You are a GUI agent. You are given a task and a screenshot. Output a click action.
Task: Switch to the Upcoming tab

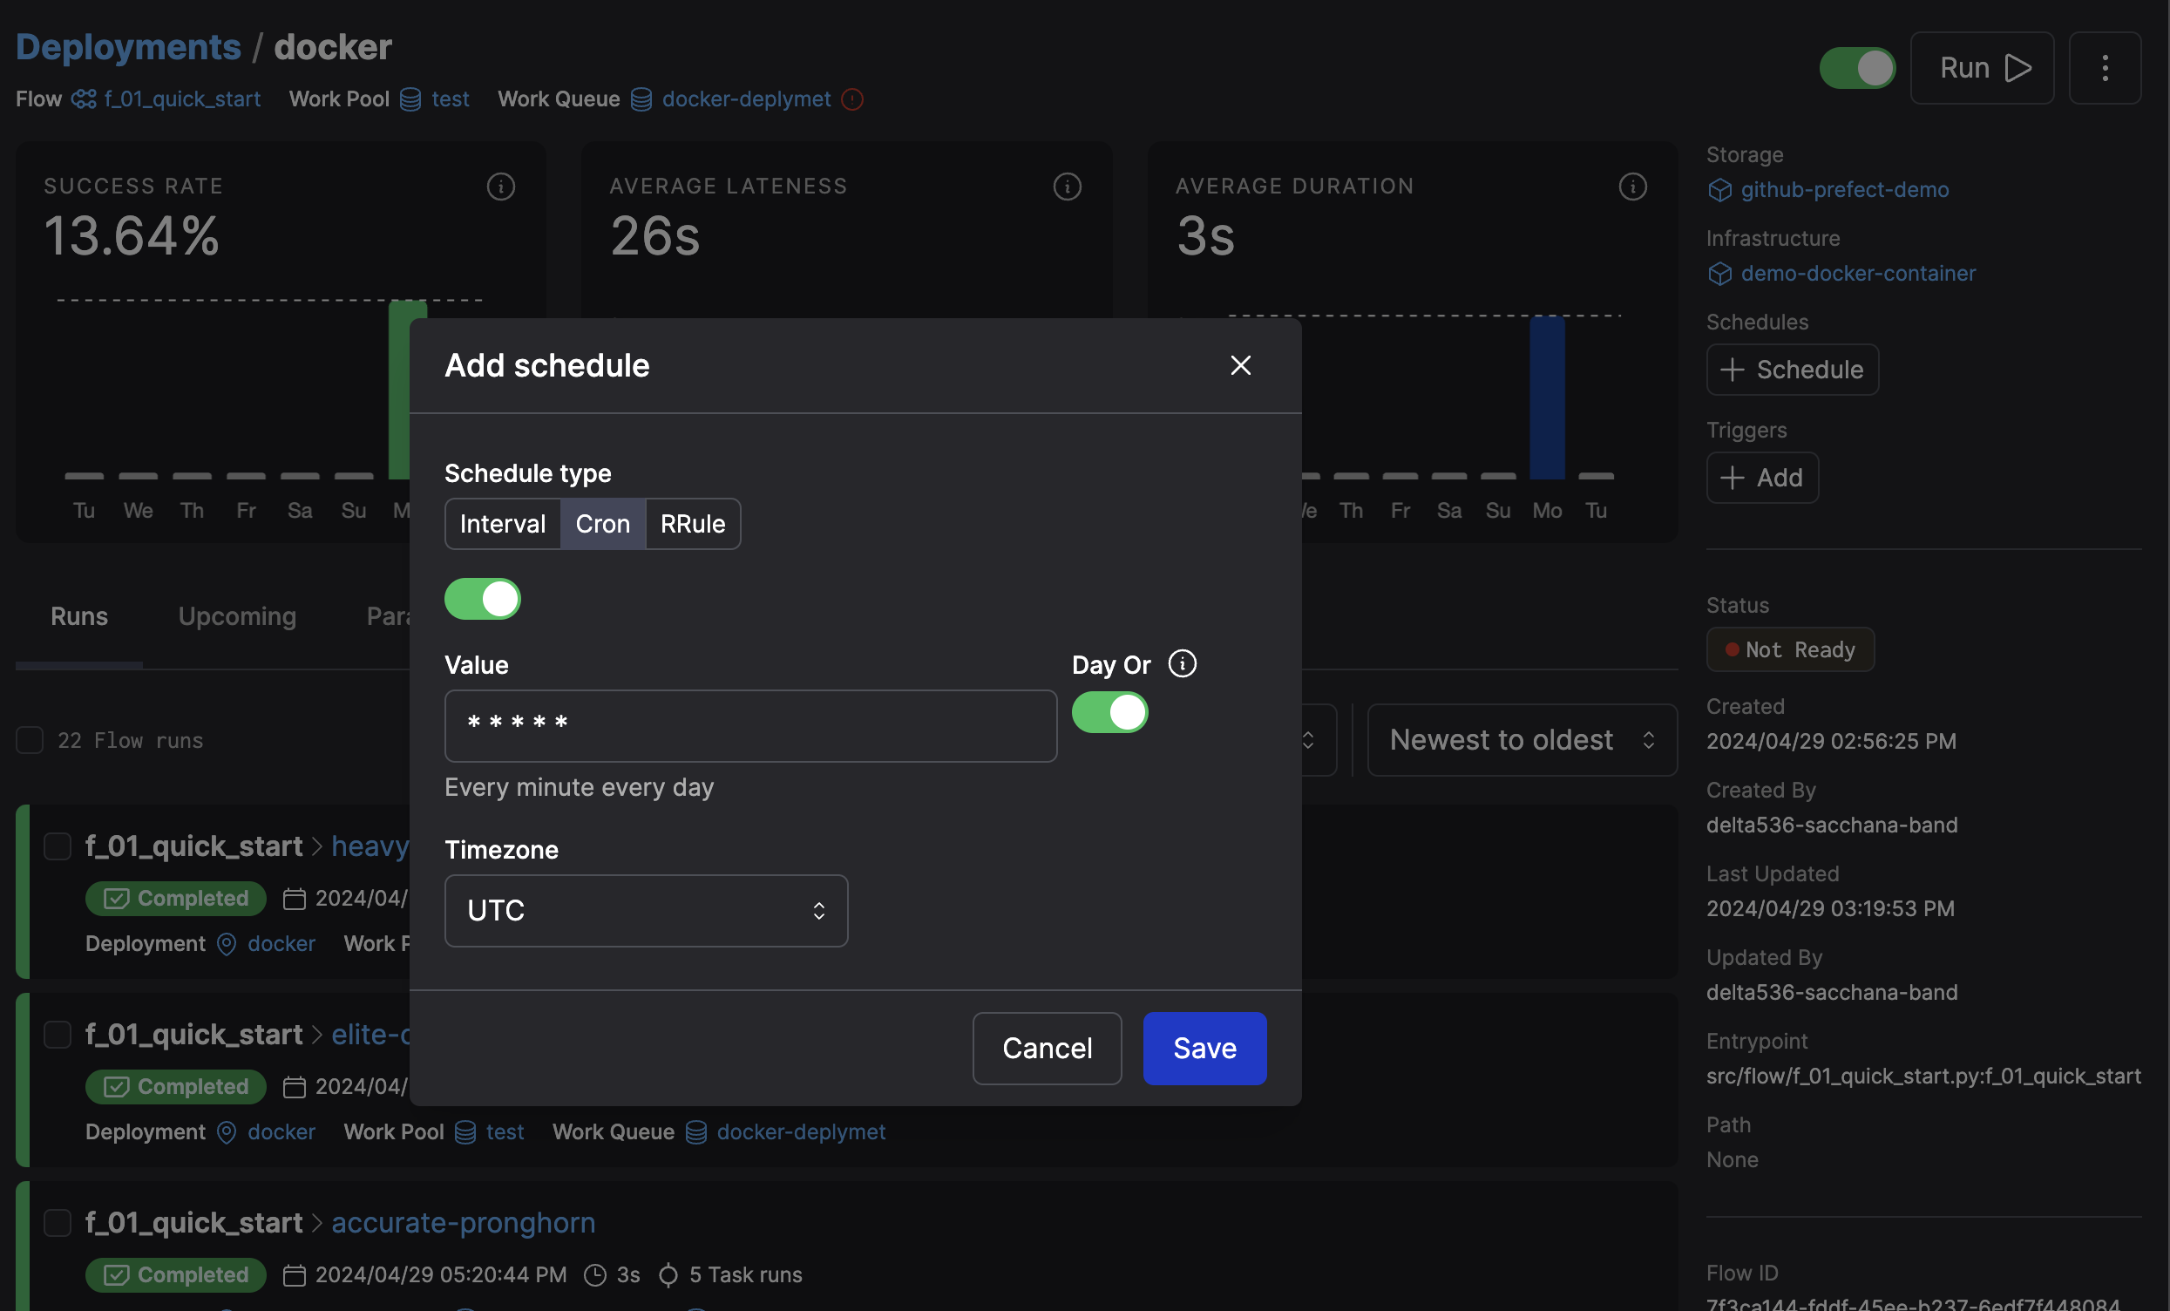237,616
